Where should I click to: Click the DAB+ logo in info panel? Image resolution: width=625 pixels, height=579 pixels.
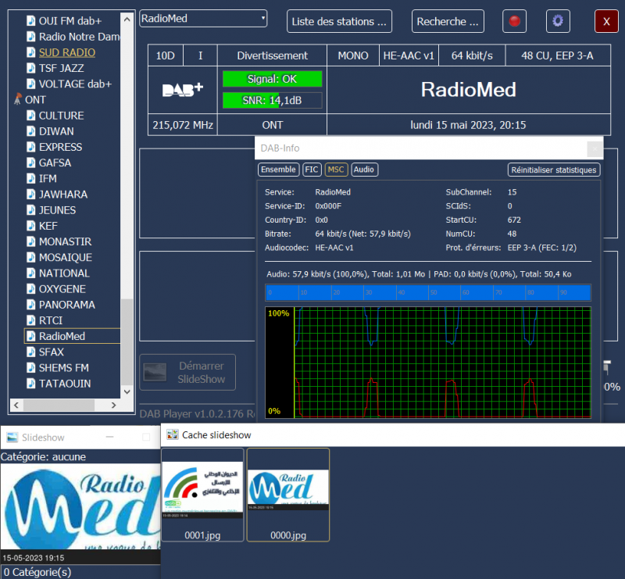pos(183,90)
